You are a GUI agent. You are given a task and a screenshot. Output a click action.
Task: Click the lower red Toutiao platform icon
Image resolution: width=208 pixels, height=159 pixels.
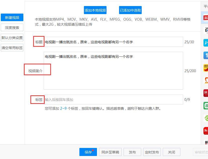(206, 131)
